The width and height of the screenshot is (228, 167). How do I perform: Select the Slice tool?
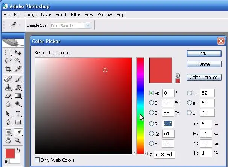(x=18, y=69)
